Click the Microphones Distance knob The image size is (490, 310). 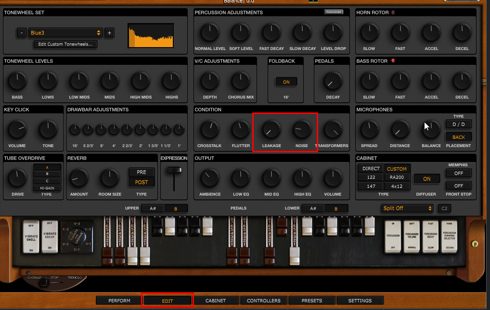click(400, 130)
